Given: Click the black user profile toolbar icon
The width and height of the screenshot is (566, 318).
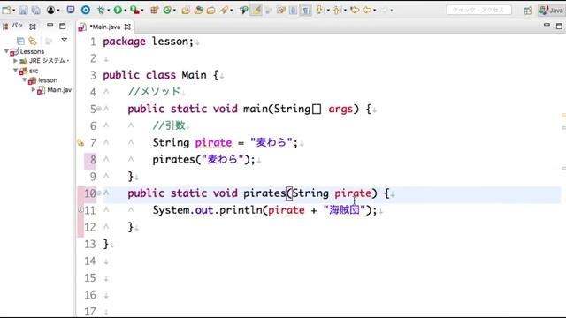Looking at the screenshot, I should [x=50, y=10].
